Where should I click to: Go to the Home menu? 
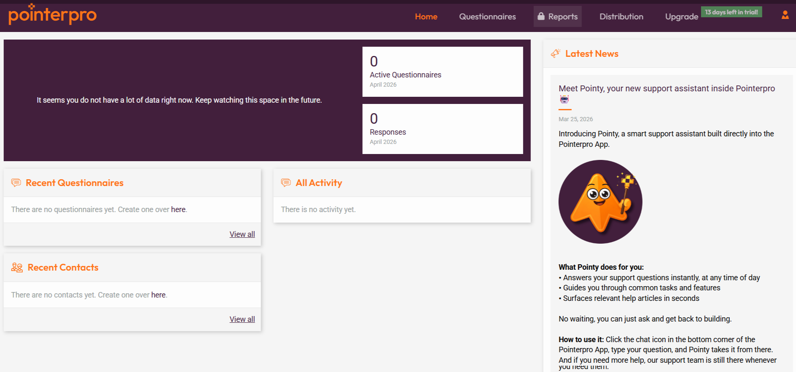(426, 16)
